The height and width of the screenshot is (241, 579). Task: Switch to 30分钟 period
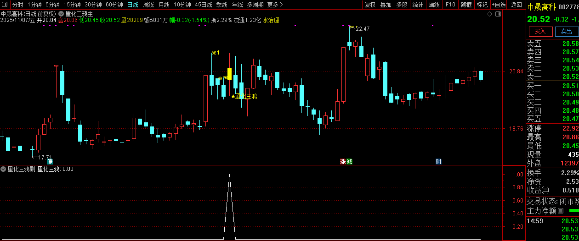pos(93,5)
